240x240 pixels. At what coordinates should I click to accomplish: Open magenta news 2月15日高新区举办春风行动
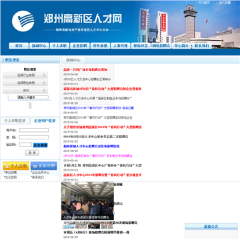(x=98, y=156)
